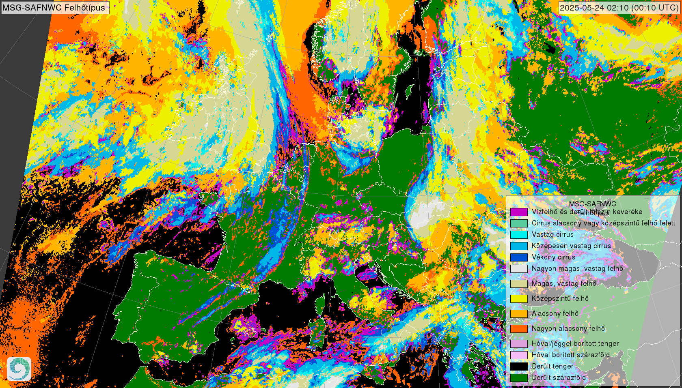This screenshot has height=388, width=682.
Task: Click the legend text 'Vastag cirrus'
Action: pyautogui.click(x=553, y=234)
